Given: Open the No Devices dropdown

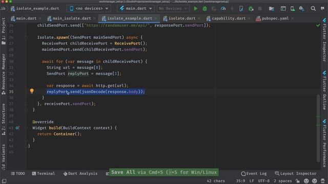Looking at the screenshot, I should click(173, 9).
